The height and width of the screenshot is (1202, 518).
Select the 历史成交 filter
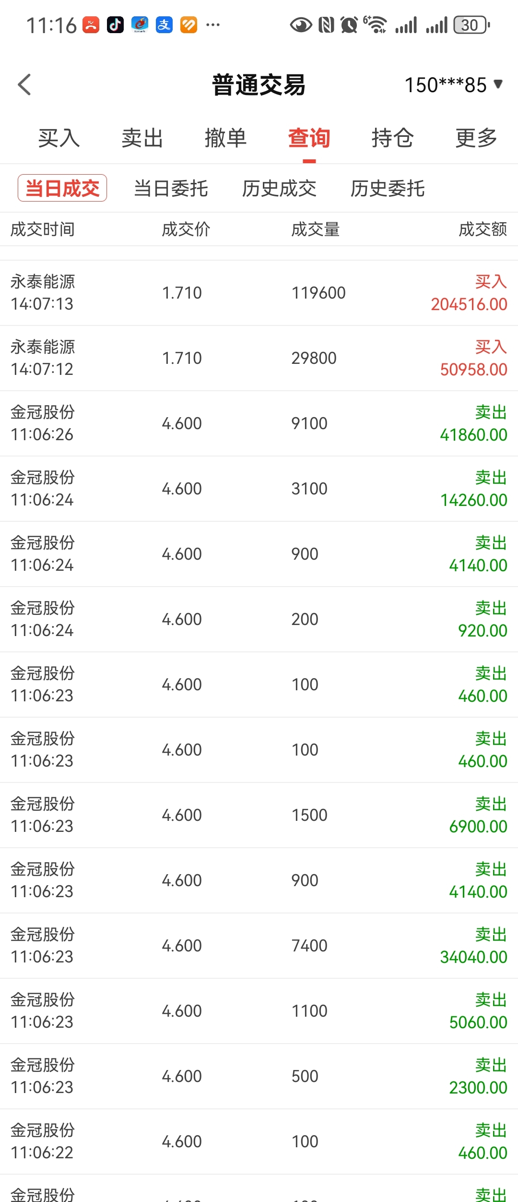point(279,188)
